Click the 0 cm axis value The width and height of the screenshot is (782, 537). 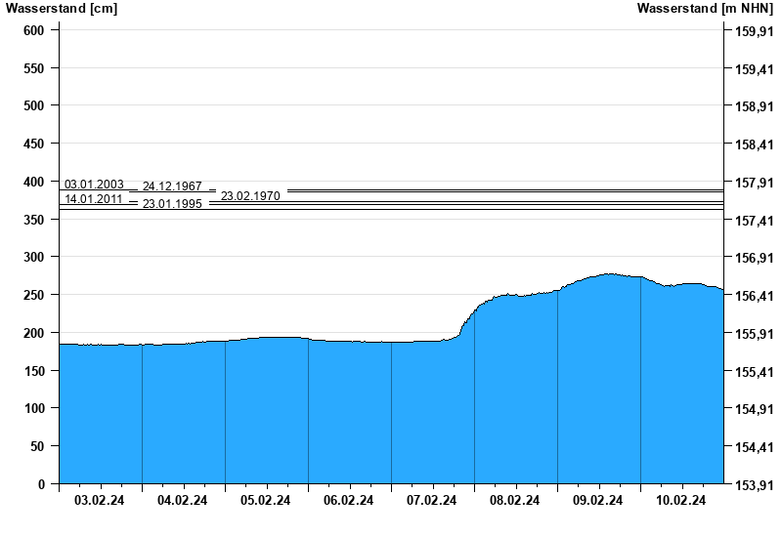click(x=41, y=484)
